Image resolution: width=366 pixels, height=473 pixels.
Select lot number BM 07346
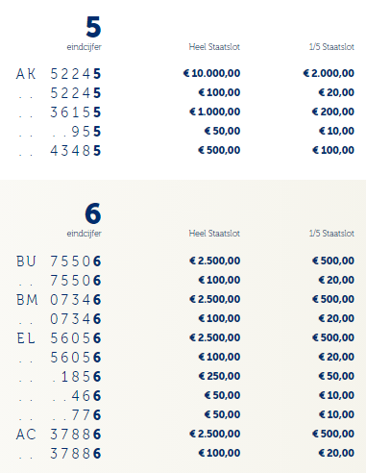pos(59,300)
